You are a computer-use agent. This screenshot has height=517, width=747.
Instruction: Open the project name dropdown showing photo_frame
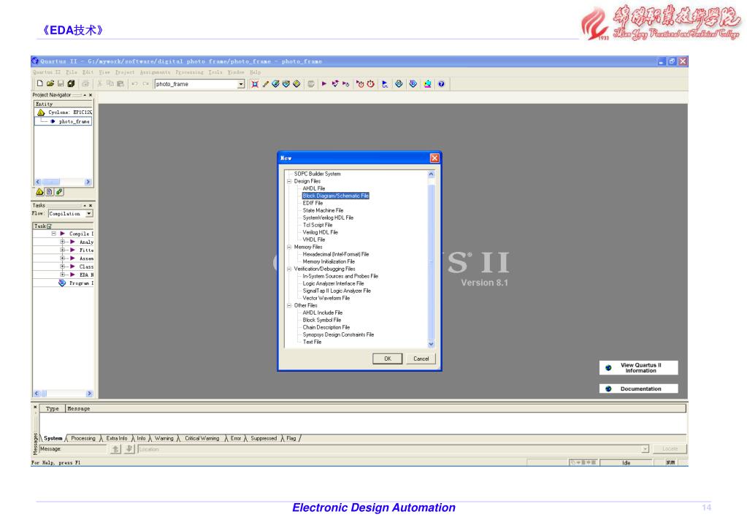pos(241,84)
